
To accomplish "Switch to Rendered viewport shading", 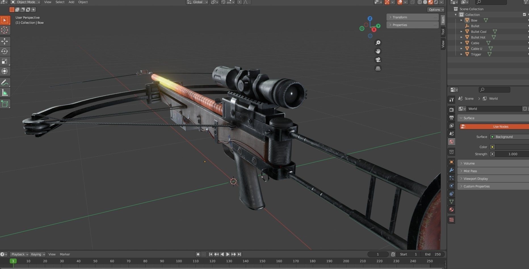I will pyautogui.click(x=436, y=2).
